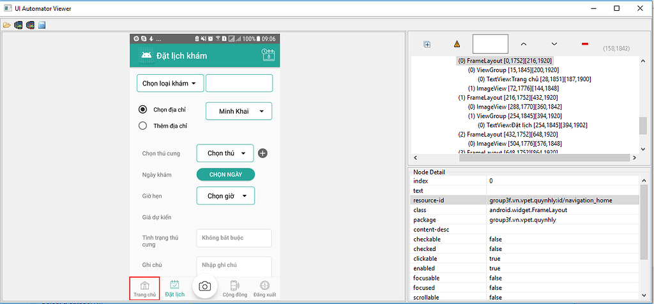The image size is (654, 304).
Task: Go to previous match with the up chevron
Action: pyautogui.click(x=524, y=44)
